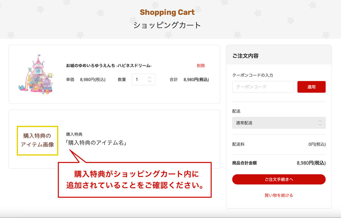Click the Shopping Cart page heading
This screenshot has width=341, height=218.
click(167, 12)
